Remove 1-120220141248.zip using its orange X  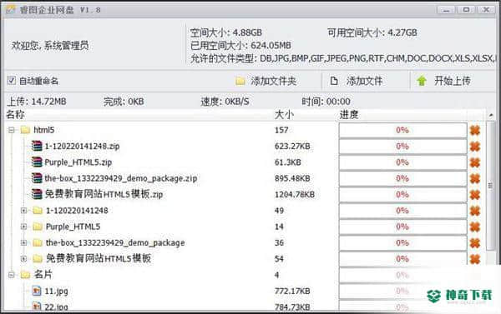coord(475,147)
